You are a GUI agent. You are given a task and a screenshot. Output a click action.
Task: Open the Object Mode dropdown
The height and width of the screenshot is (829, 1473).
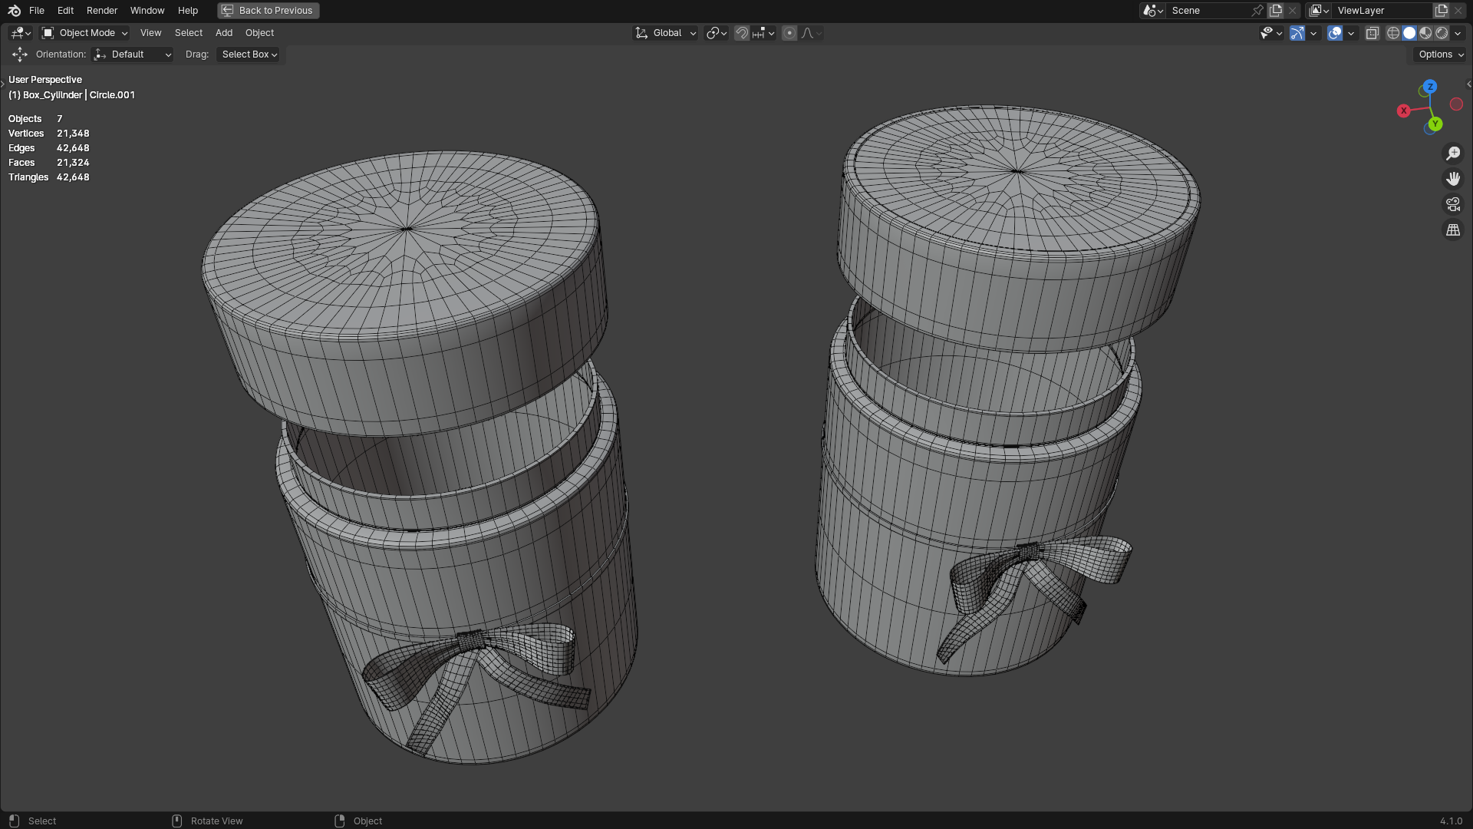click(x=84, y=33)
